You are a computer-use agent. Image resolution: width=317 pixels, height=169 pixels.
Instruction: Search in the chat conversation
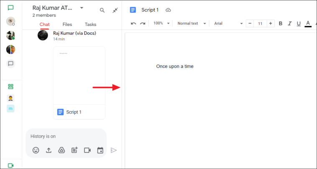click(x=102, y=10)
